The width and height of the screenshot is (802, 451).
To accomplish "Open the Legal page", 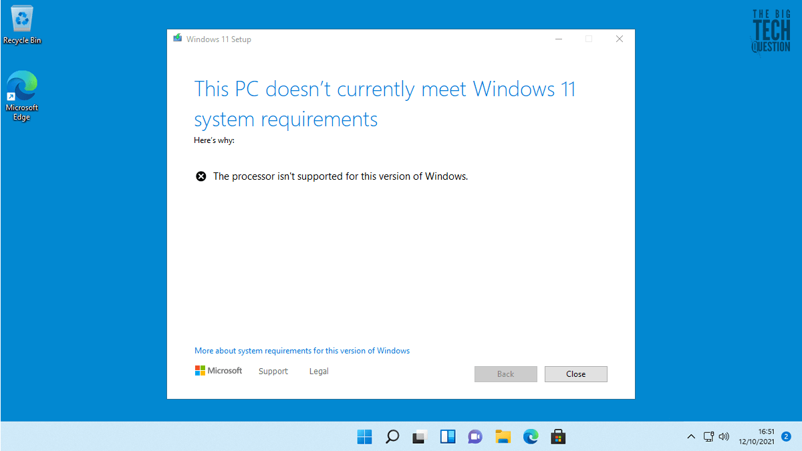I will (318, 371).
